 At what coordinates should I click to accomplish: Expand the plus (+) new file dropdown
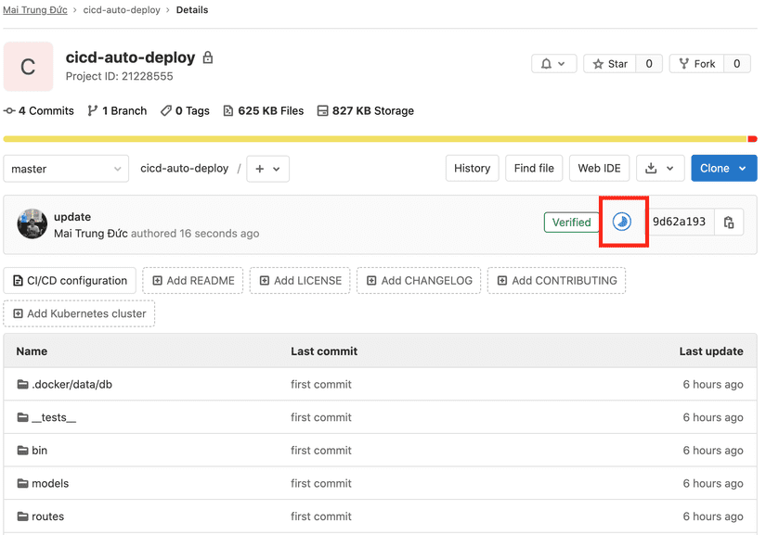266,169
